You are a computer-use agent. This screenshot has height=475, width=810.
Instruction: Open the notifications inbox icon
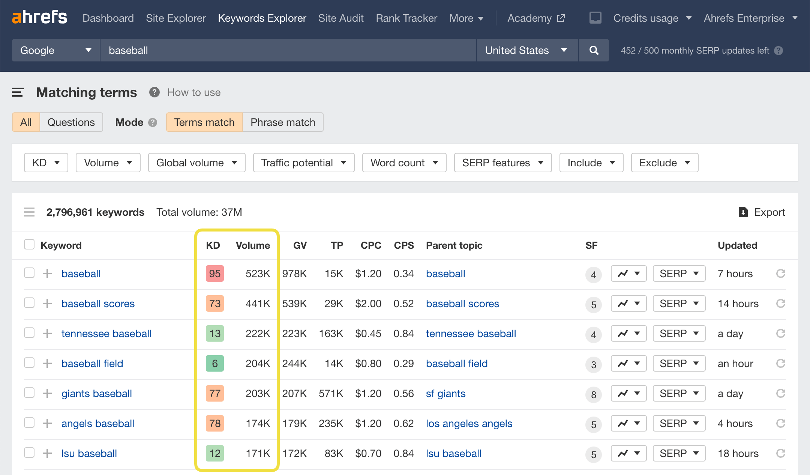pos(595,18)
